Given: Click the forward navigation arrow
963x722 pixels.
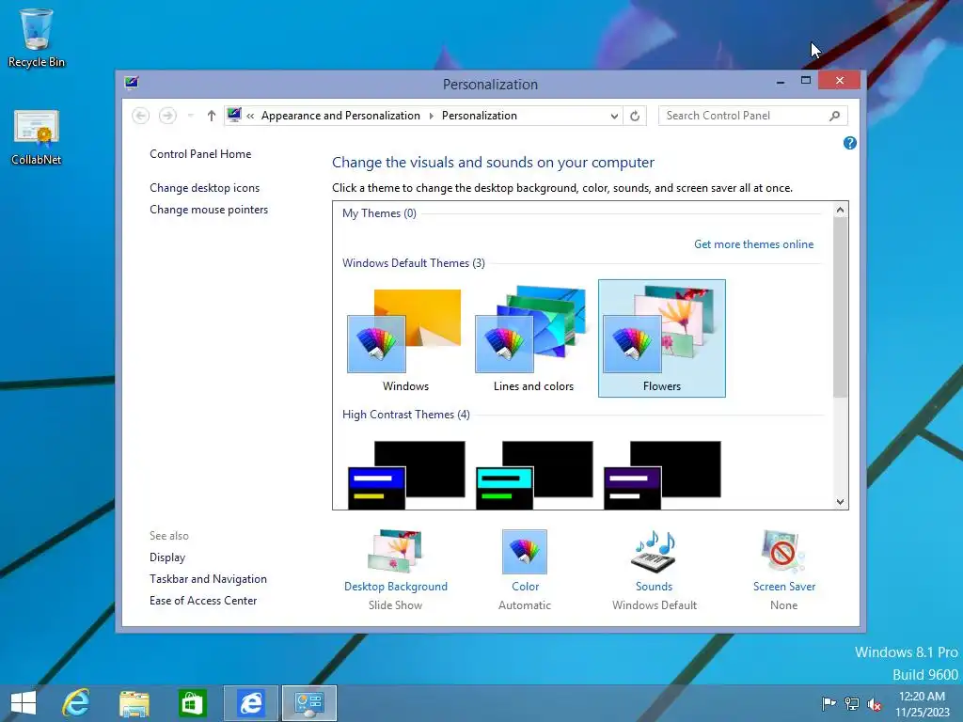Looking at the screenshot, I should point(167,116).
